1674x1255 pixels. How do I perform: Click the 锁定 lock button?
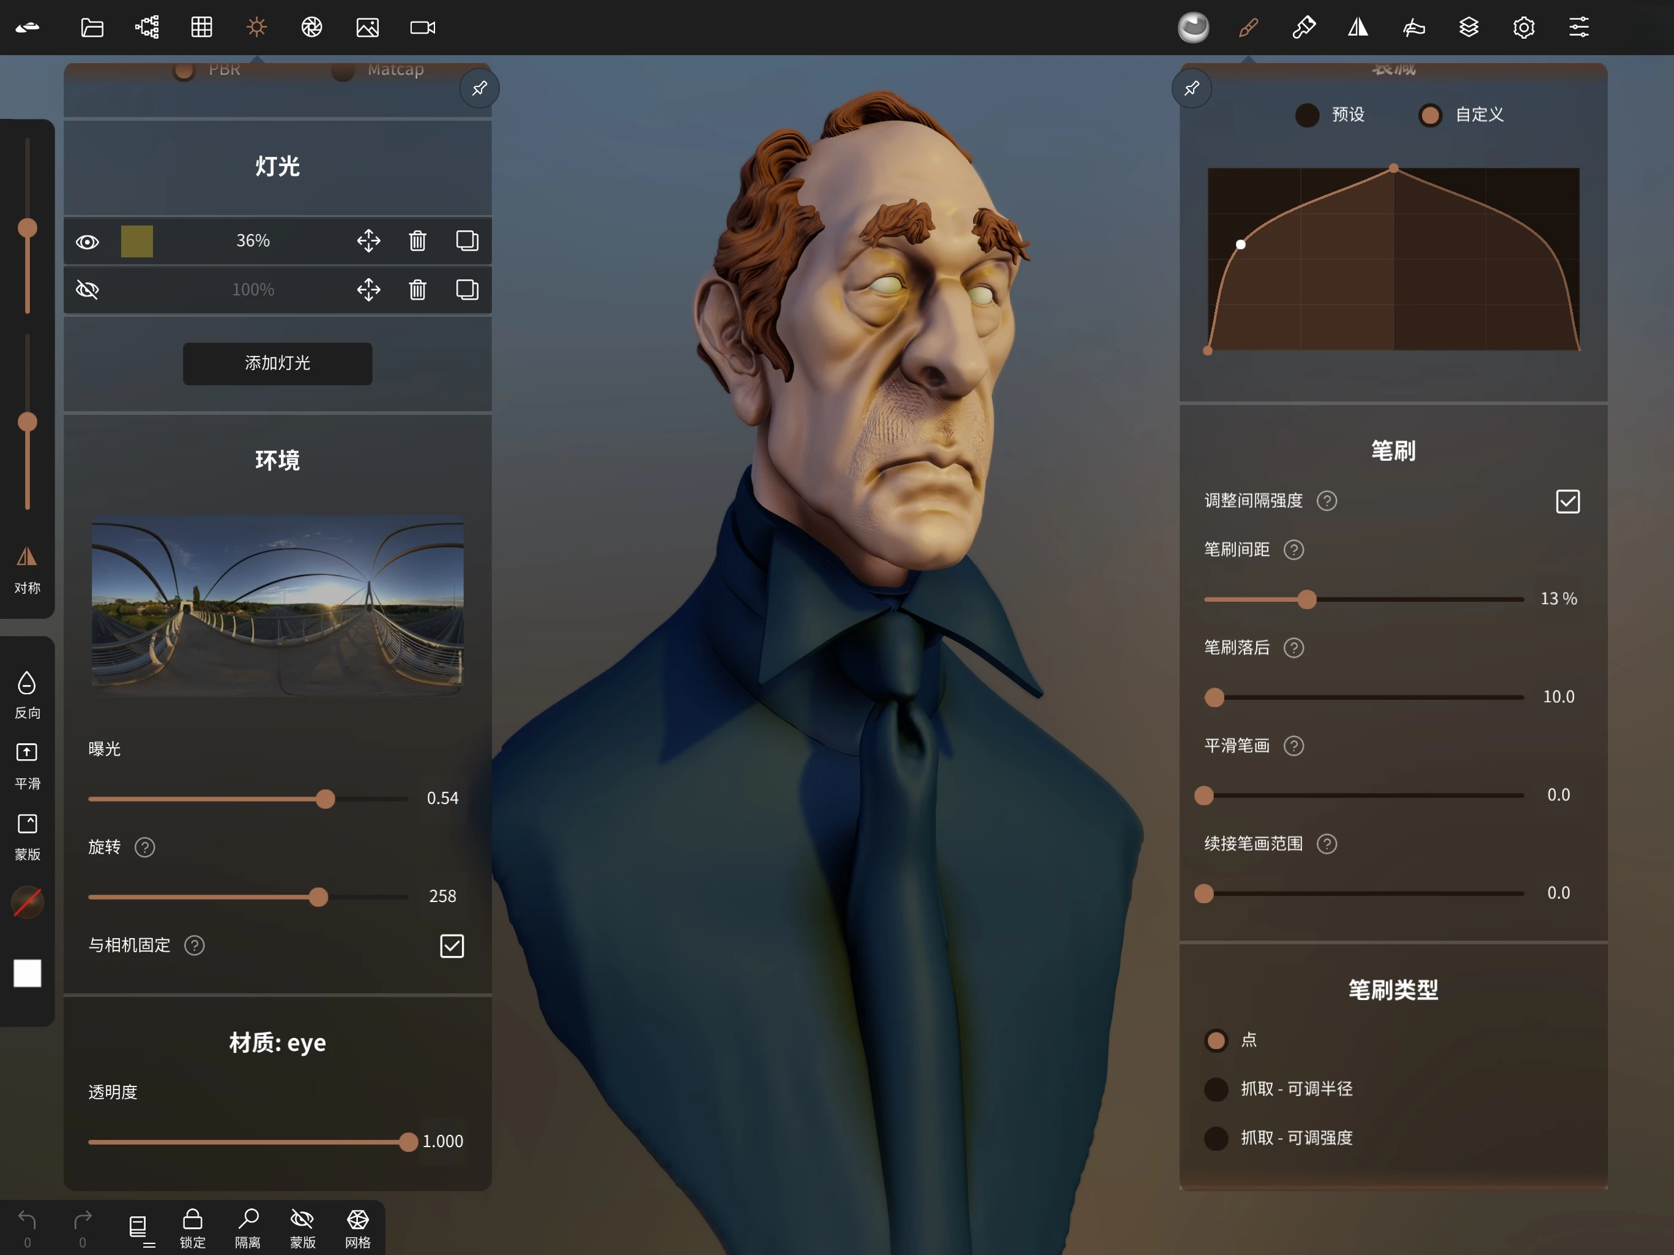pos(192,1229)
